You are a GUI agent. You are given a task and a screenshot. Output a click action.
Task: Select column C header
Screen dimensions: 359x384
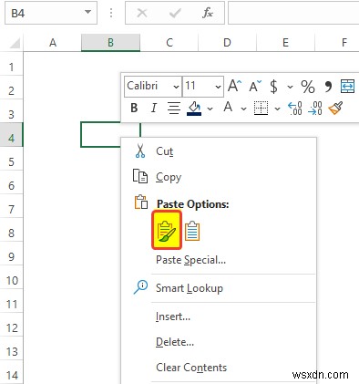click(169, 43)
